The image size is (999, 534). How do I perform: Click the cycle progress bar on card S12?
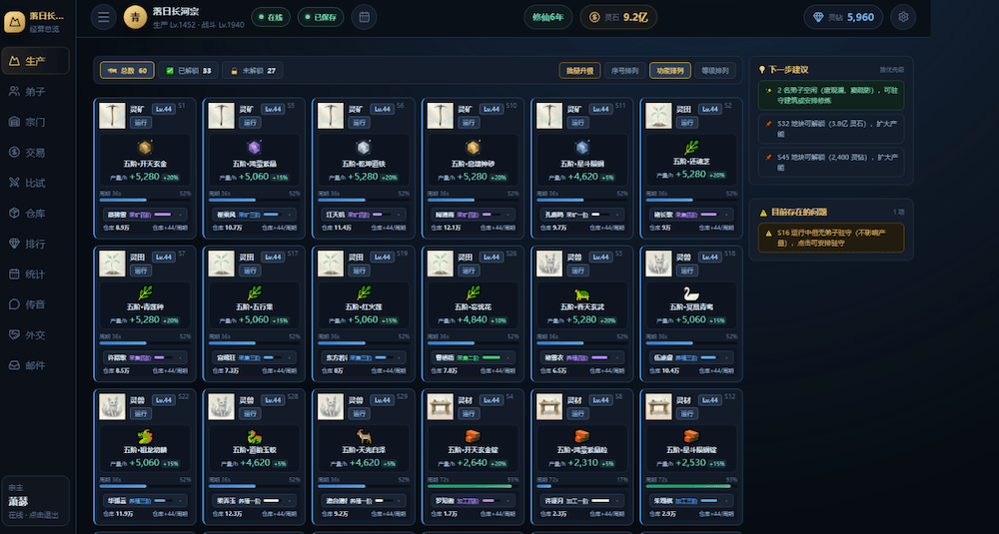click(692, 486)
